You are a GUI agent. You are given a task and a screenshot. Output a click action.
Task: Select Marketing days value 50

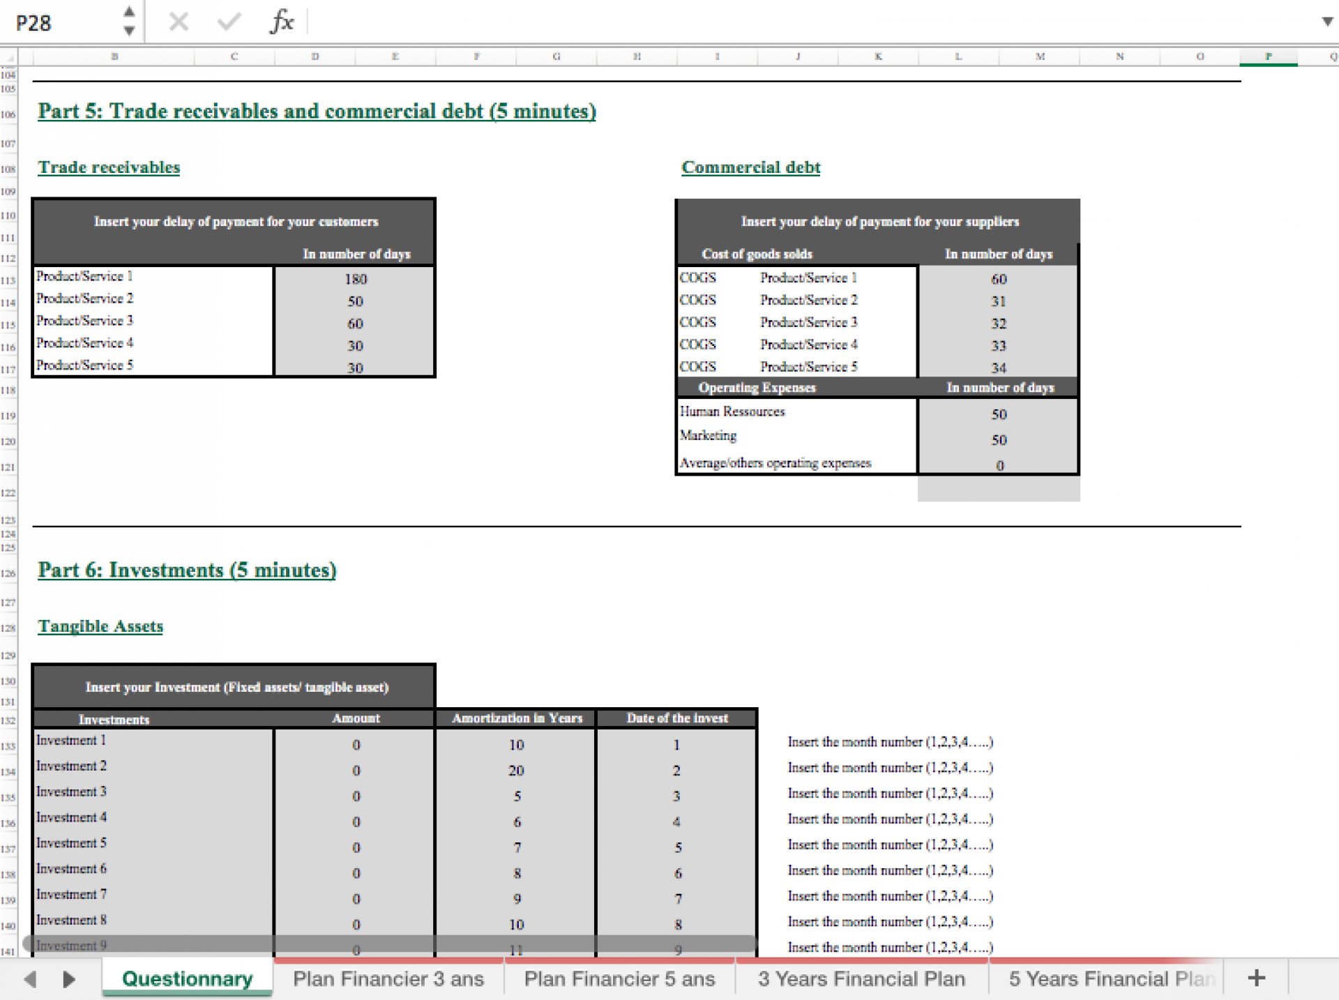point(999,439)
